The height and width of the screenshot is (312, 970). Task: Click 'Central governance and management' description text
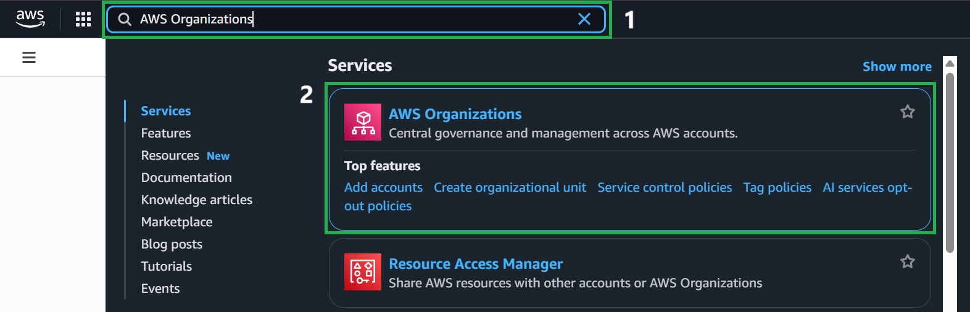click(x=563, y=133)
